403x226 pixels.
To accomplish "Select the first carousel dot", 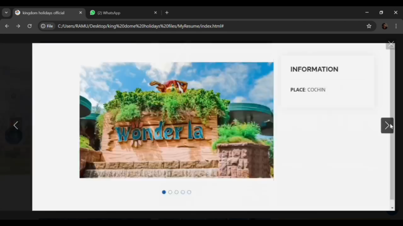I will [x=164, y=192].
